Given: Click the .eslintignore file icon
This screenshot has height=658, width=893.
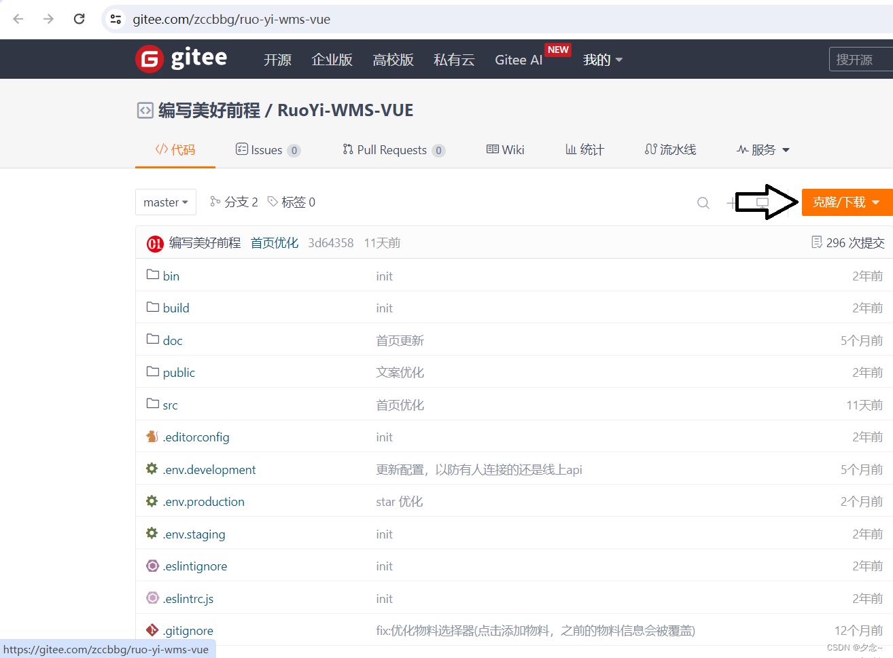Looking at the screenshot, I should pyautogui.click(x=152, y=565).
